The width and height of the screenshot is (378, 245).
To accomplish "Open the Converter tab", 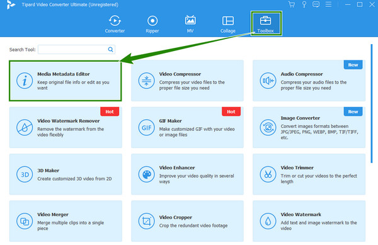I will point(115,24).
